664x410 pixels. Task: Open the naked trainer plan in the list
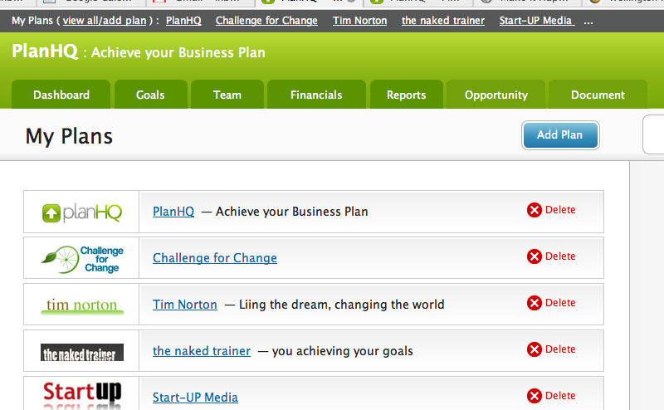coord(202,351)
